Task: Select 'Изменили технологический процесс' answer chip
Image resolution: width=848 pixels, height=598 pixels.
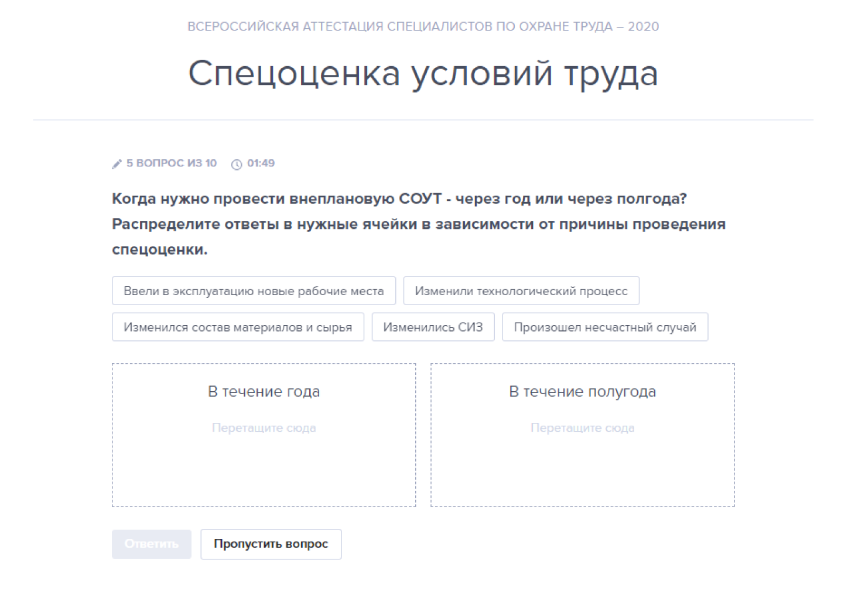Action: (x=521, y=291)
